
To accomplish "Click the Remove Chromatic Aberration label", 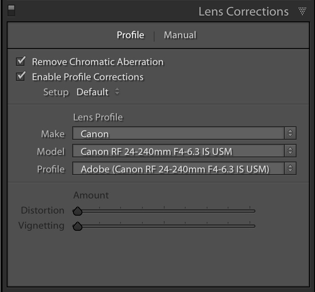I will [x=98, y=62].
